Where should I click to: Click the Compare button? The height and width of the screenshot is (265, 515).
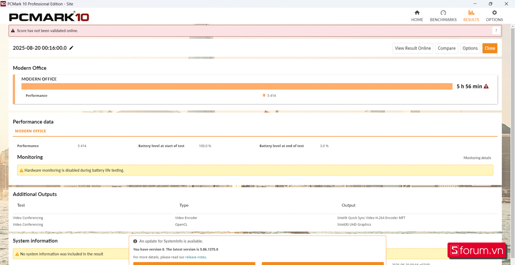click(446, 48)
